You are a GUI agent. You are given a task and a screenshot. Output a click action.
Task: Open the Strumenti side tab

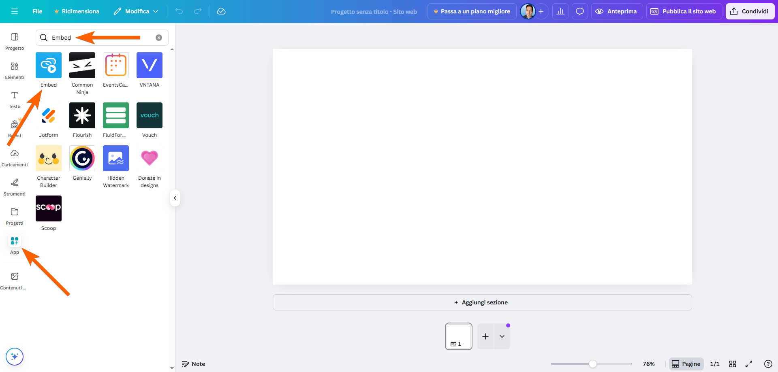point(15,187)
